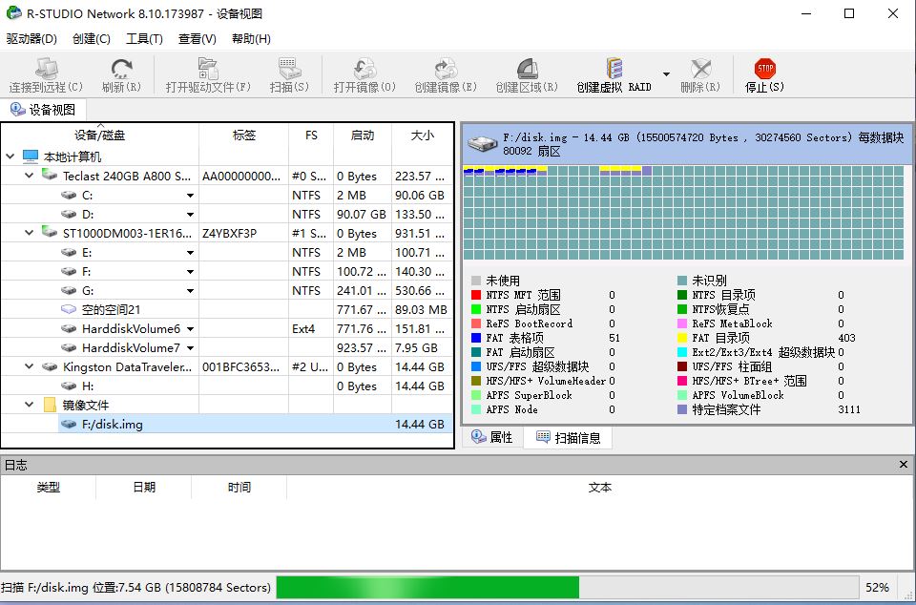
Task: Click the Stop scan icon in toolbar
Action: click(764, 70)
